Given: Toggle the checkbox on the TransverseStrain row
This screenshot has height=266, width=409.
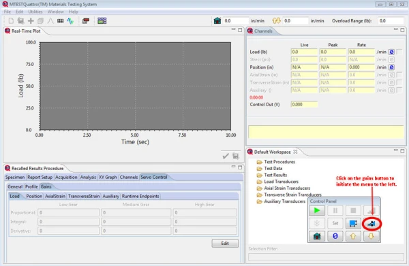Looking at the screenshot, I should (x=399, y=82).
